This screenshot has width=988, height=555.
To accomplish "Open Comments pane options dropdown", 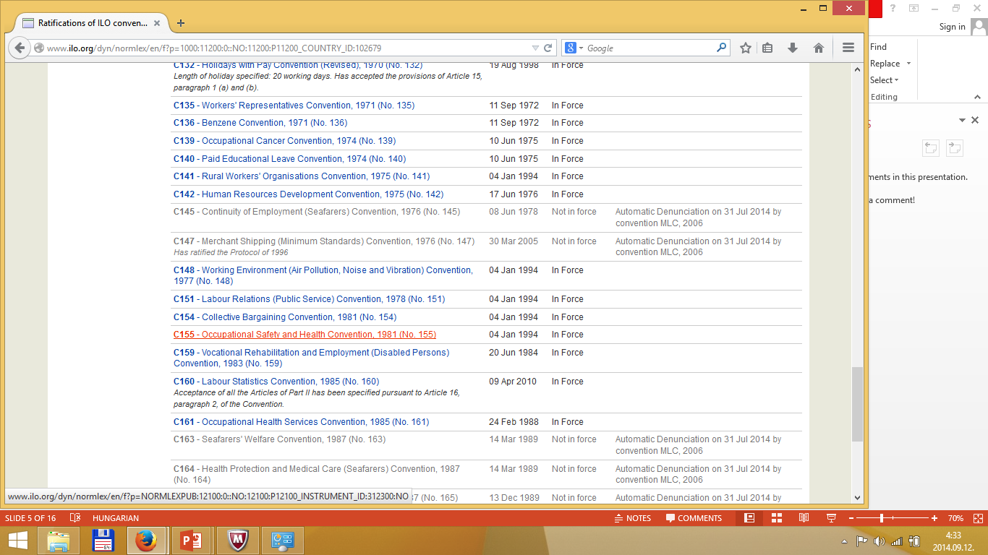I will pyautogui.click(x=963, y=121).
